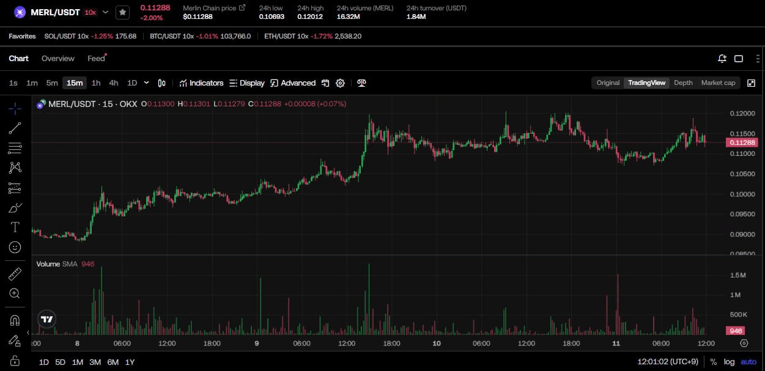Open BTC/USDT favorite pair

coord(201,36)
